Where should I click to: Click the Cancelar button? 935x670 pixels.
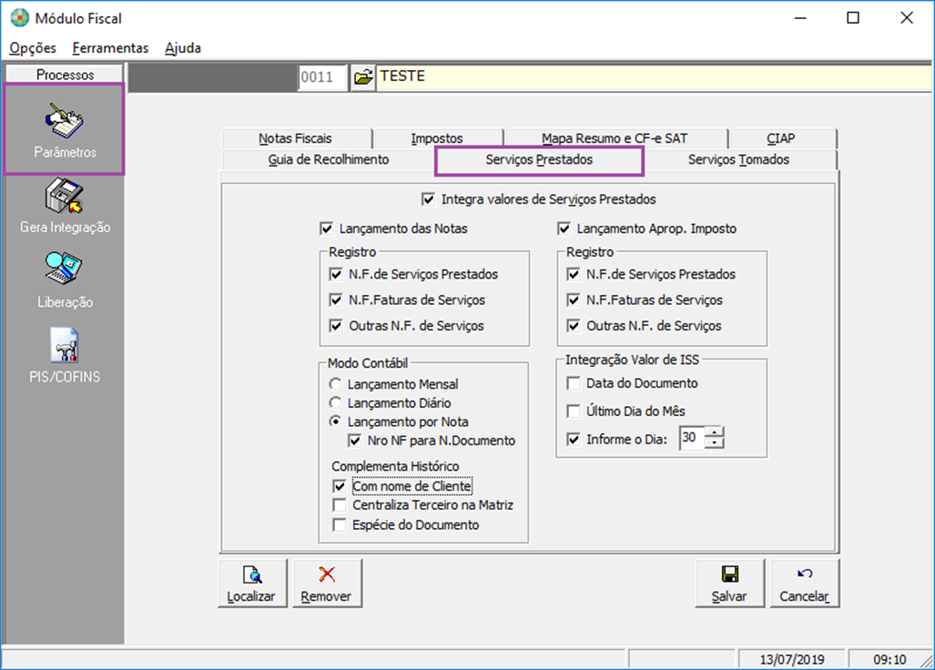805,584
